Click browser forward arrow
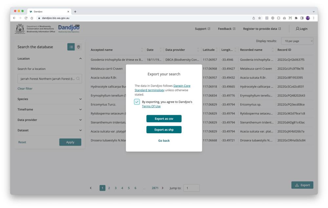This screenshot has height=208, width=328. coord(20,18)
